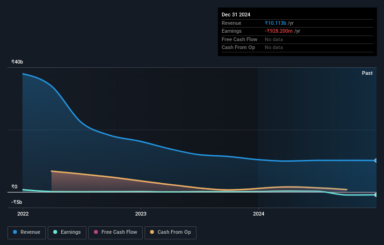The height and width of the screenshot is (245, 384).
Task: Click 'No data' in the Cash From Op row
Action: 274,48
